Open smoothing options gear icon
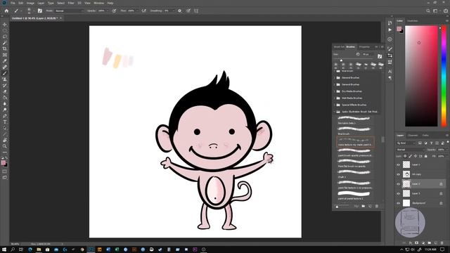 pyautogui.click(x=180, y=11)
